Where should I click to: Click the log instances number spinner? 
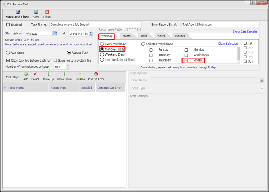point(68,67)
